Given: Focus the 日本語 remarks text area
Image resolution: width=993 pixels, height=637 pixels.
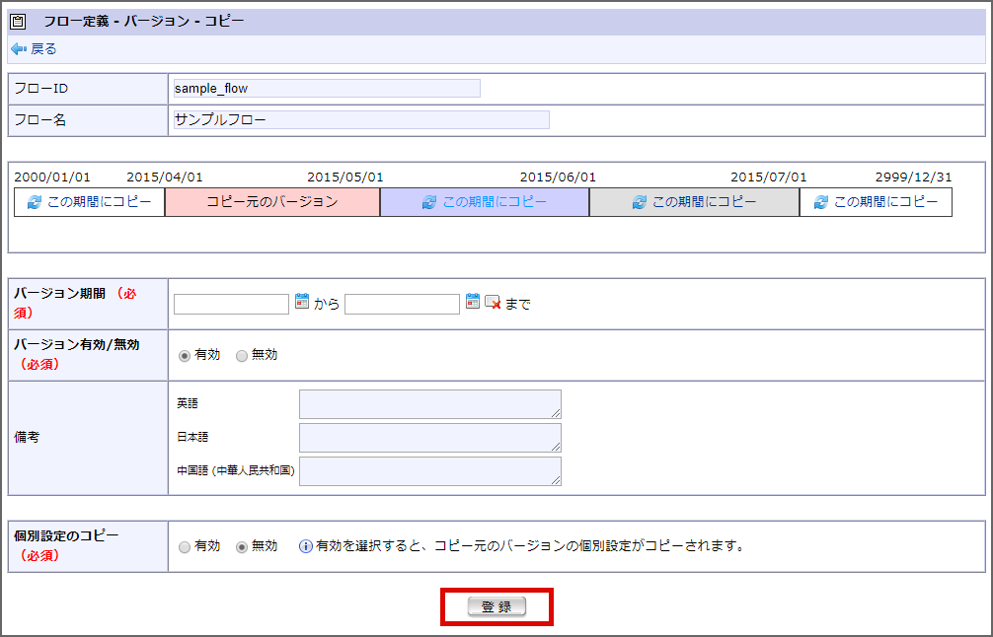Looking at the screenshot, I should click(430, 438).
